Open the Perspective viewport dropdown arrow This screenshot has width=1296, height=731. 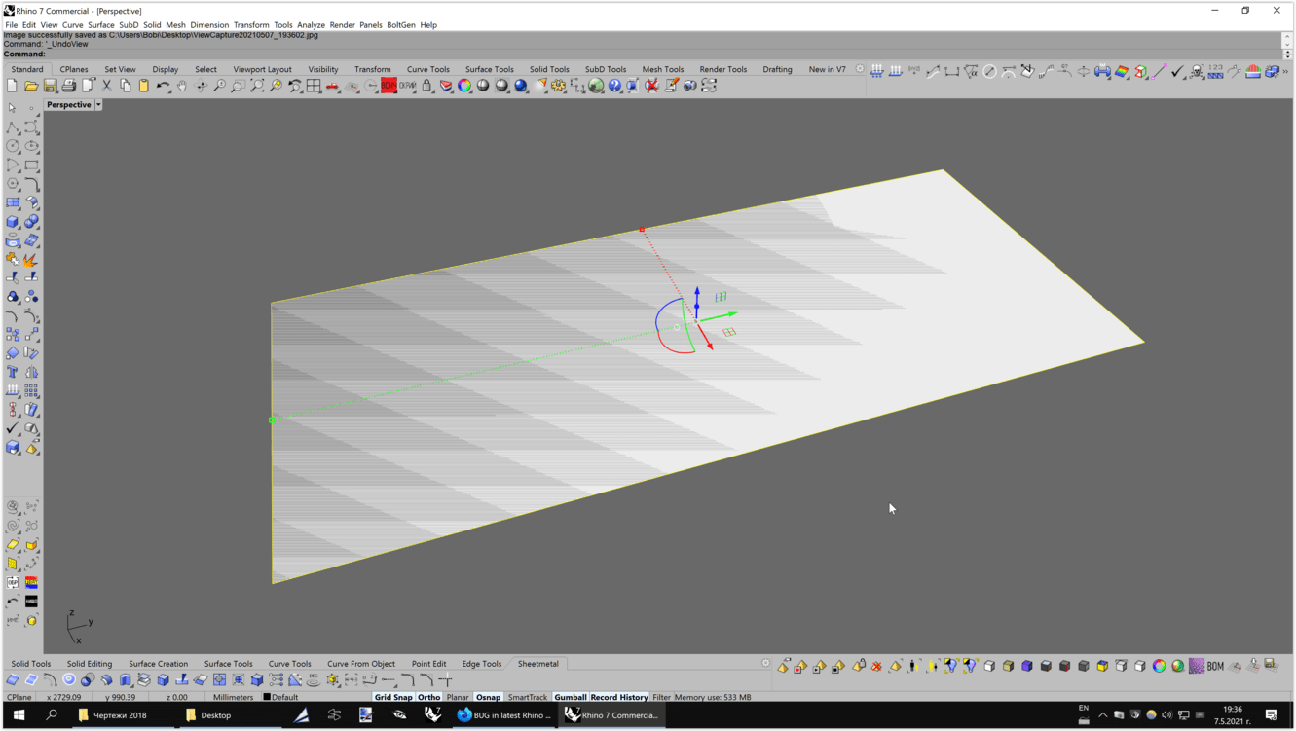pyautogui.click(x=98, y=105)
